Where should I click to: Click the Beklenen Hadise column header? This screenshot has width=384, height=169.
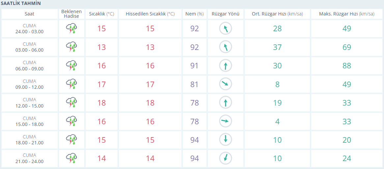click(x=71, y=14)
